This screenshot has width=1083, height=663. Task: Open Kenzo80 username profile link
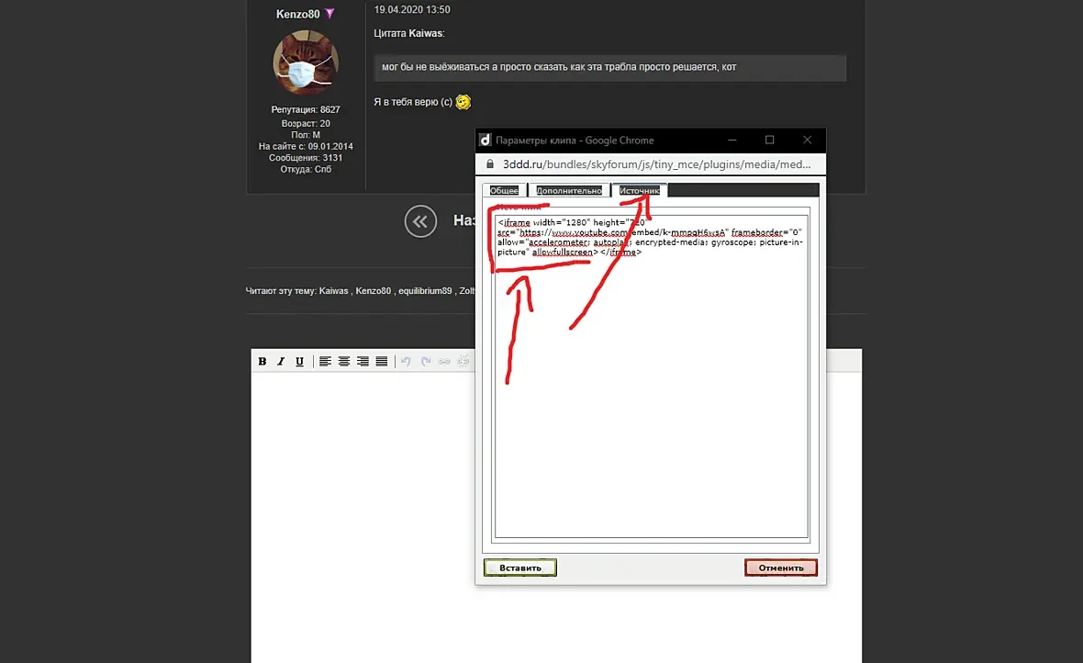[x=297, y=14]
